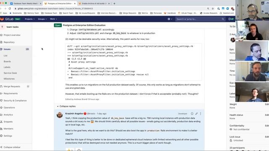Open the Groups dropdown in top bar

pyautogui.click(x=42, y=19)
